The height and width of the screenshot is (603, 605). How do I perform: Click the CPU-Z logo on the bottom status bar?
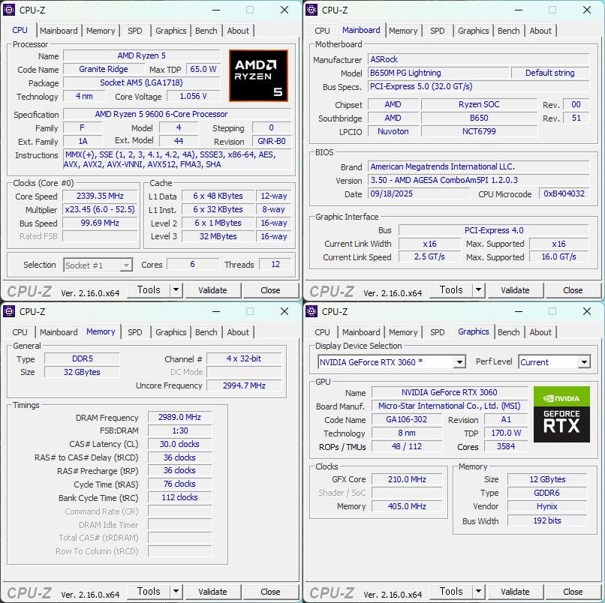coord(29,290)
